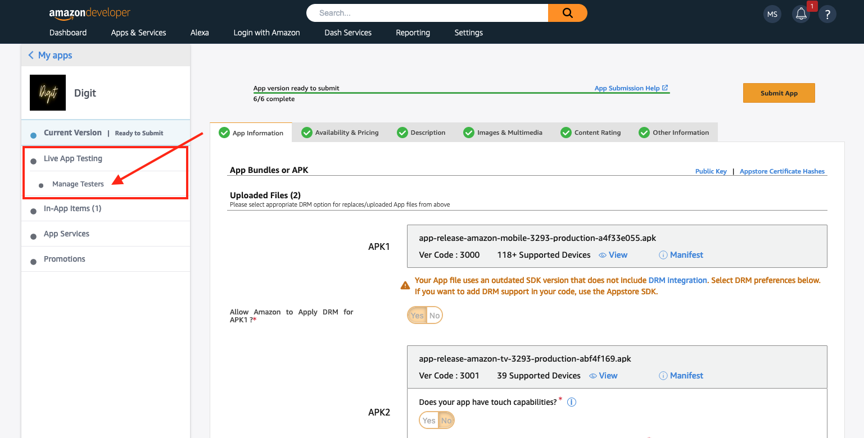Click the search input field
The height and width of the screenshot is (438, 864).
point(427,13)
